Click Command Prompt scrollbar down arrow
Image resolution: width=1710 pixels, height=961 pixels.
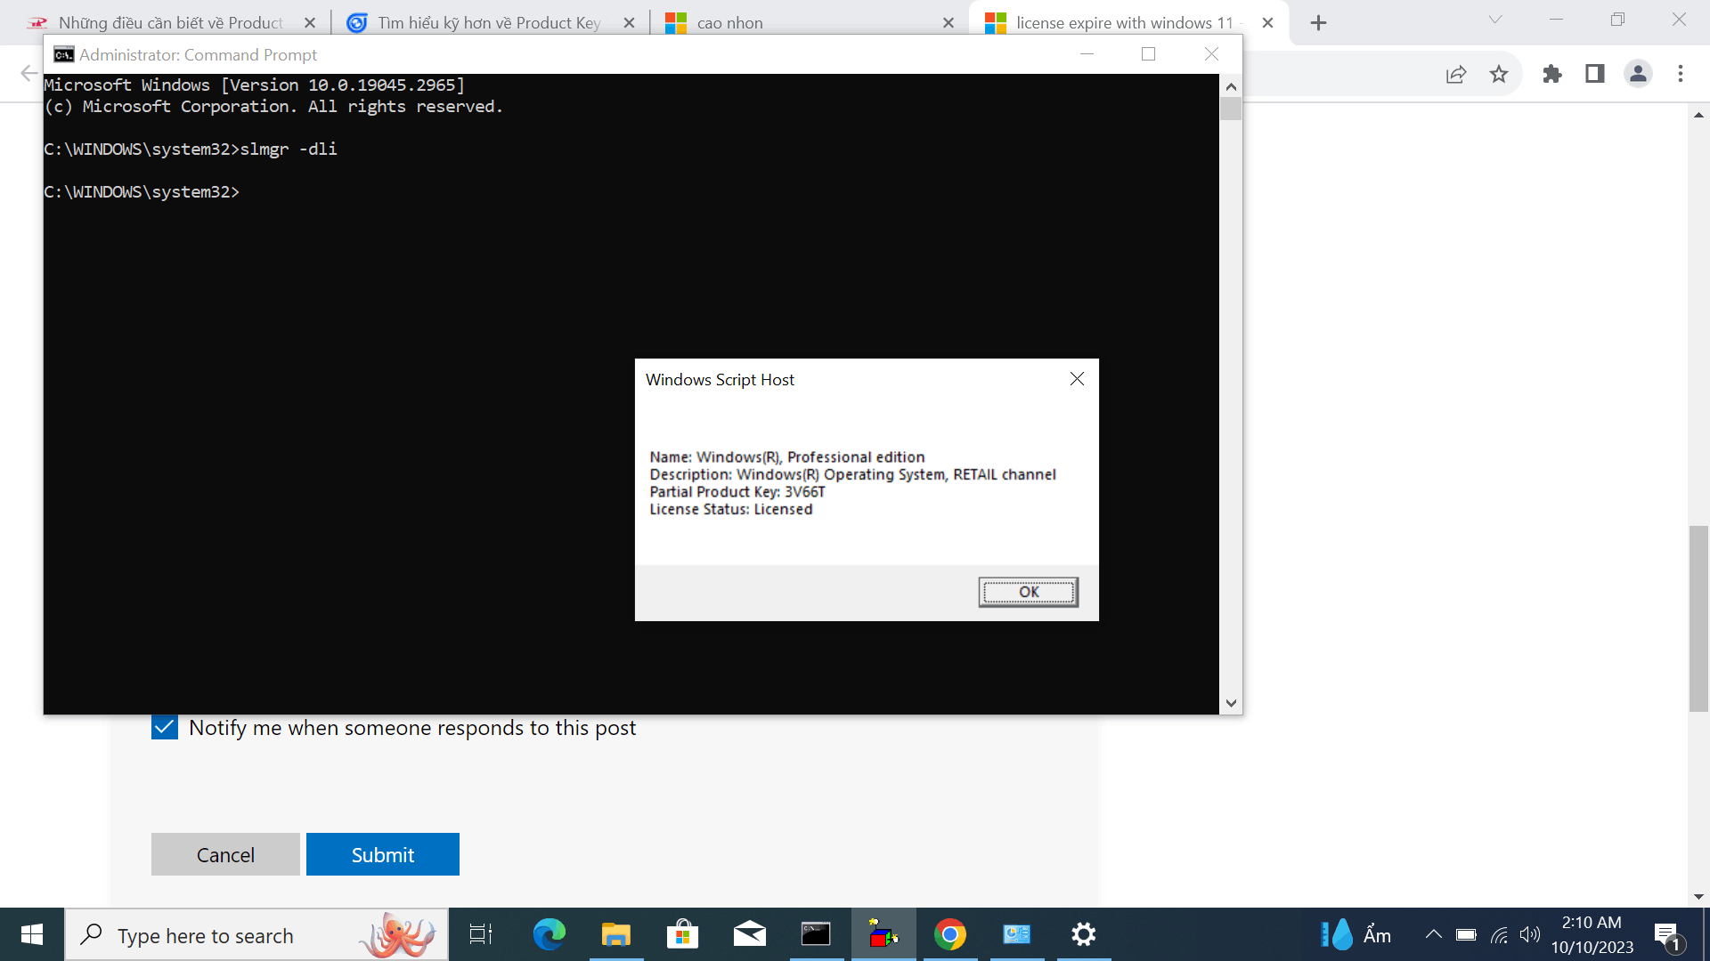1231,703
